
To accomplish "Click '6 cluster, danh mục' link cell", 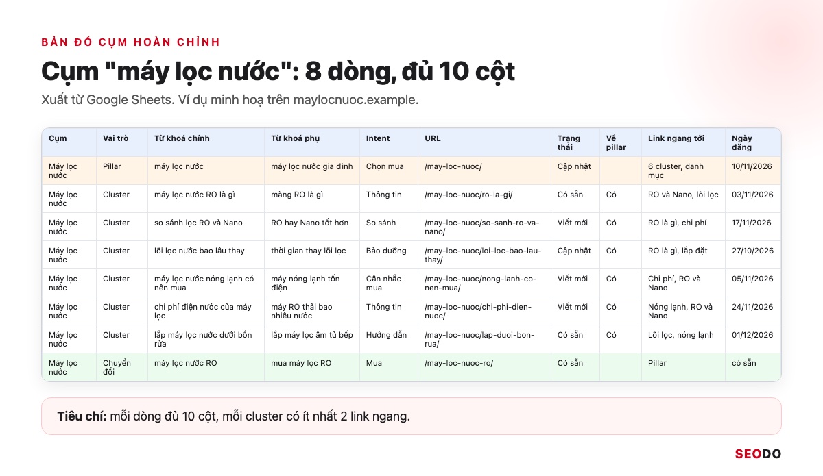I will tap(683, 171).
